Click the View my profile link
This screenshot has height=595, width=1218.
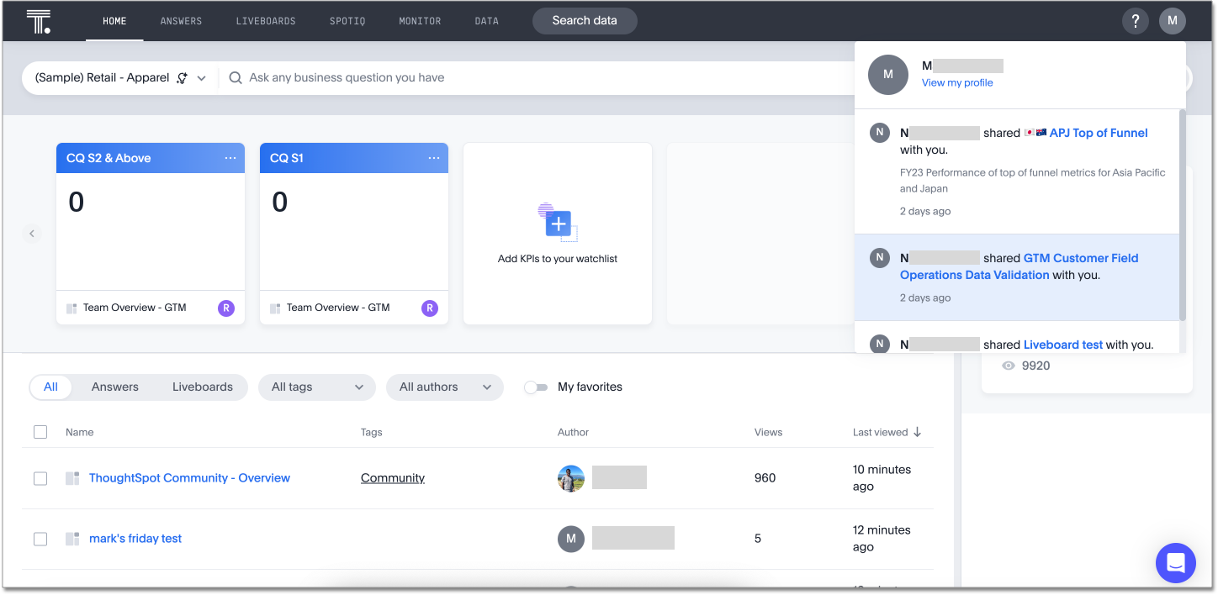point(957,82)
